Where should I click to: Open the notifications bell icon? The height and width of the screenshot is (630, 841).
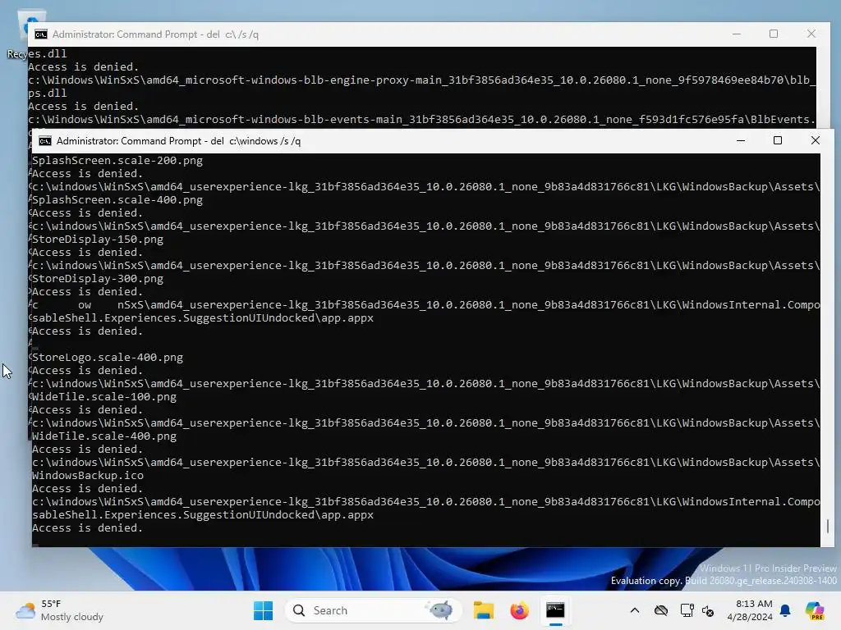coord(785,610)
